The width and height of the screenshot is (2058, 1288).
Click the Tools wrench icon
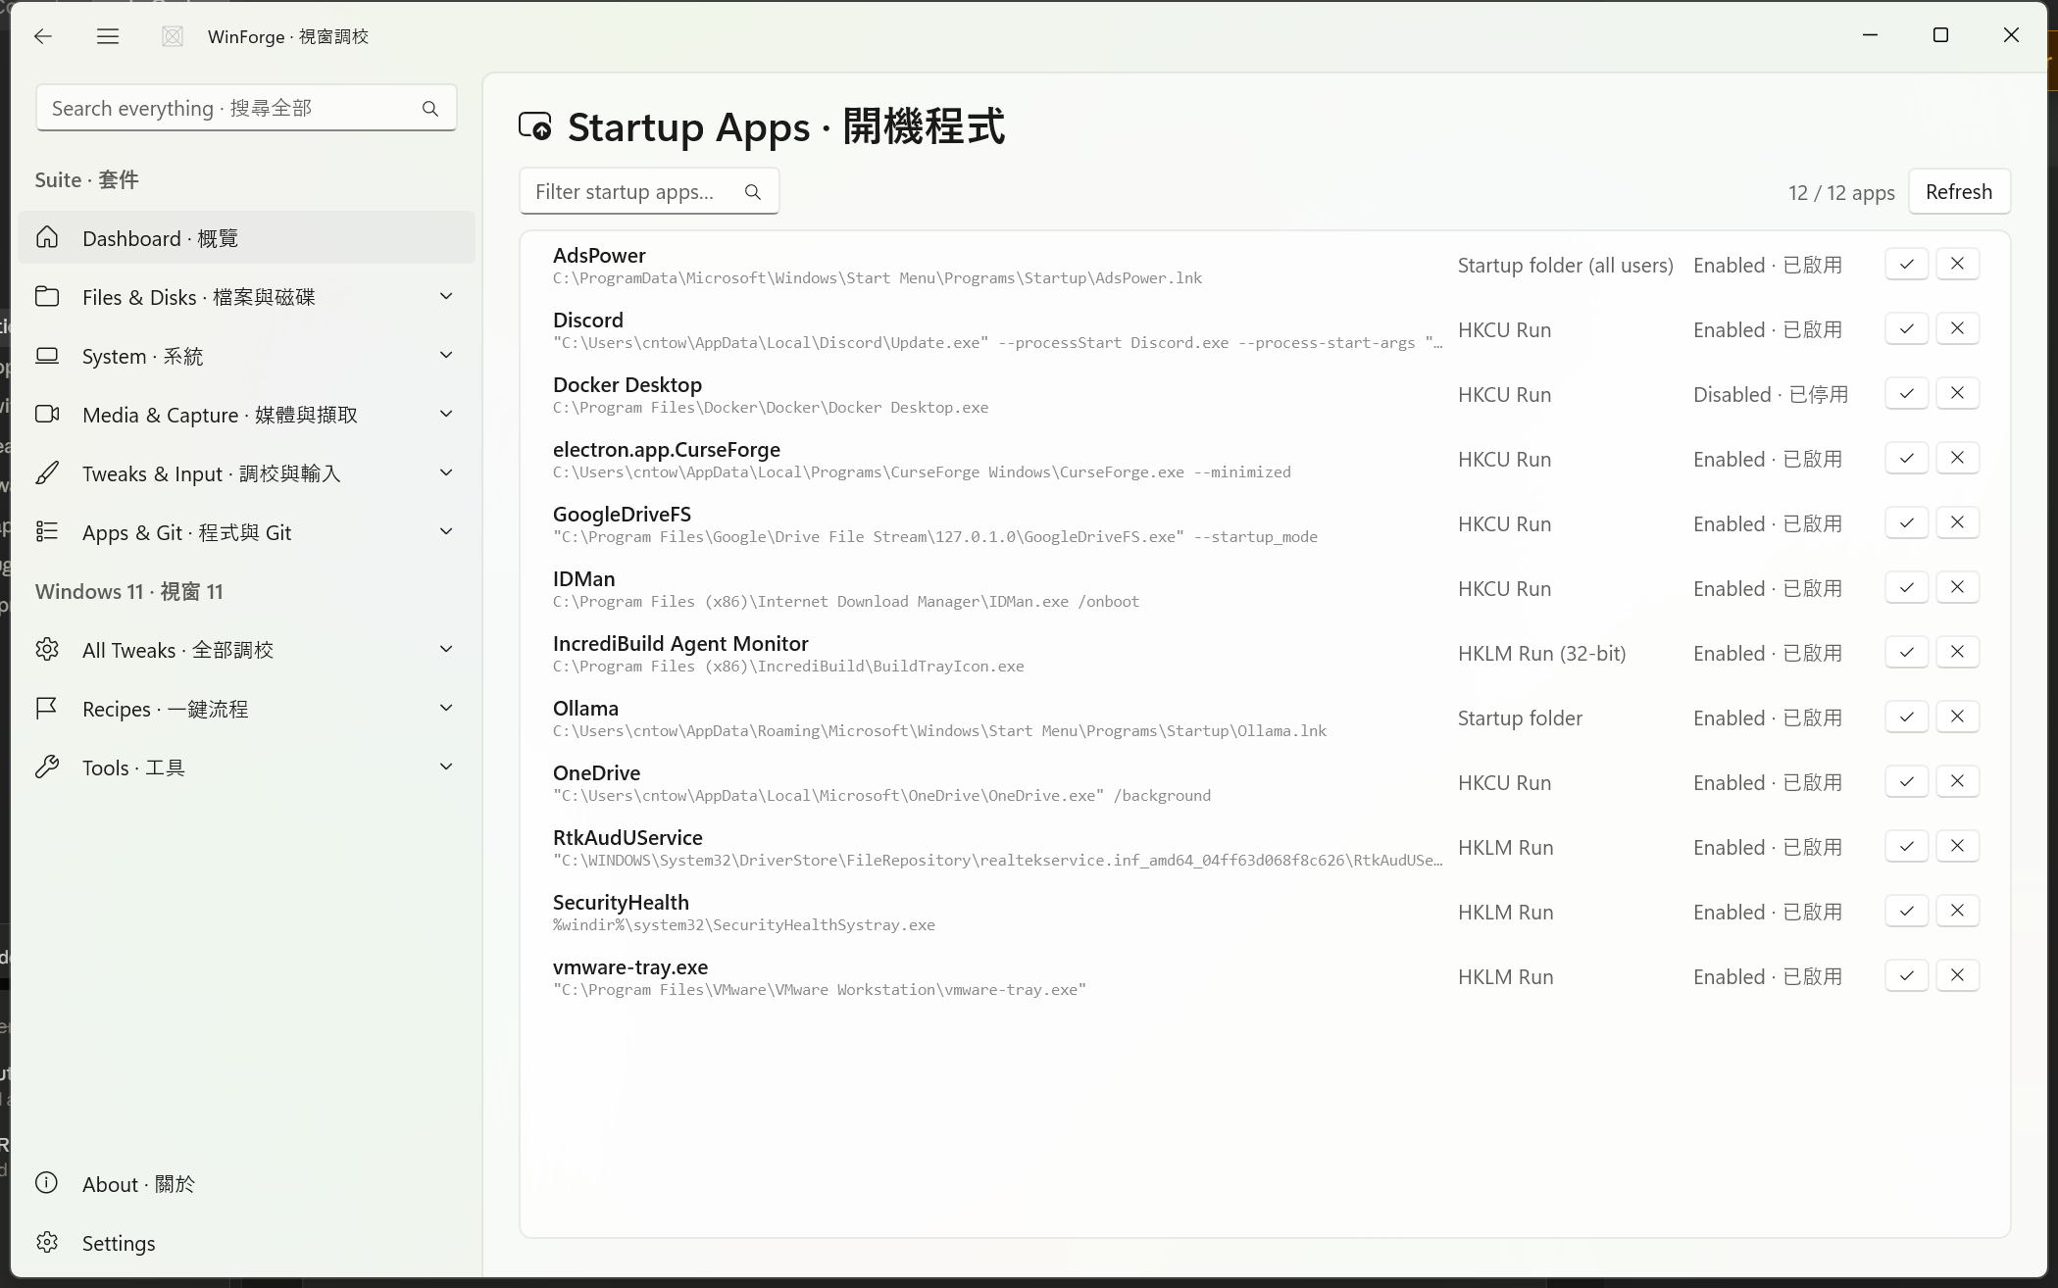(47, 767)
